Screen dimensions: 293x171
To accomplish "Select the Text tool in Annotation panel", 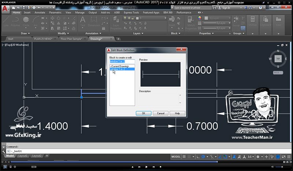I will click(x=83, y=21).
